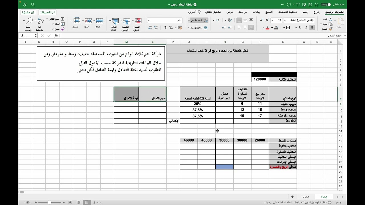Click the top vertical align icon
Screen dimensions: 365x205
251,20
